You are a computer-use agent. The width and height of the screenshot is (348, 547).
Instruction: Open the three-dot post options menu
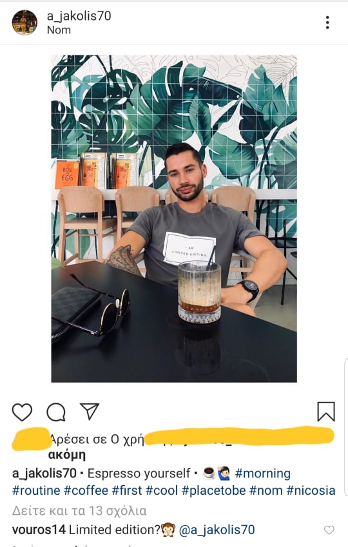(327, 23)
